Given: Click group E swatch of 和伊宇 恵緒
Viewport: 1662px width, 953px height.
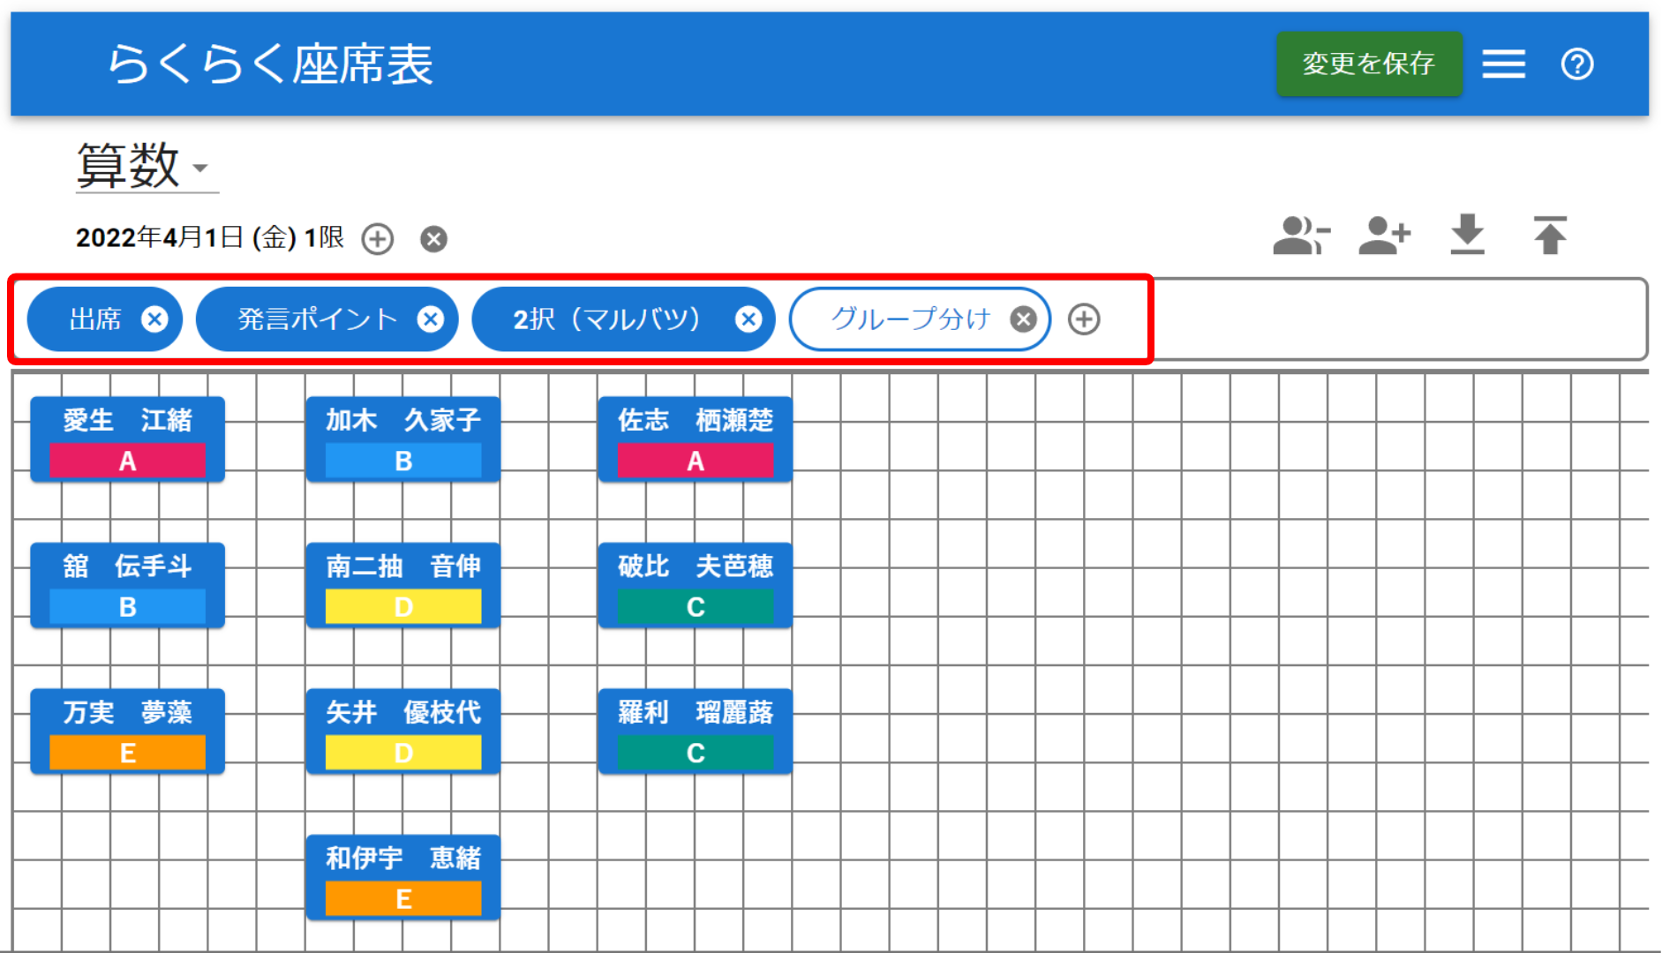Looking at the screenshot, I should [x=403, y=899].
